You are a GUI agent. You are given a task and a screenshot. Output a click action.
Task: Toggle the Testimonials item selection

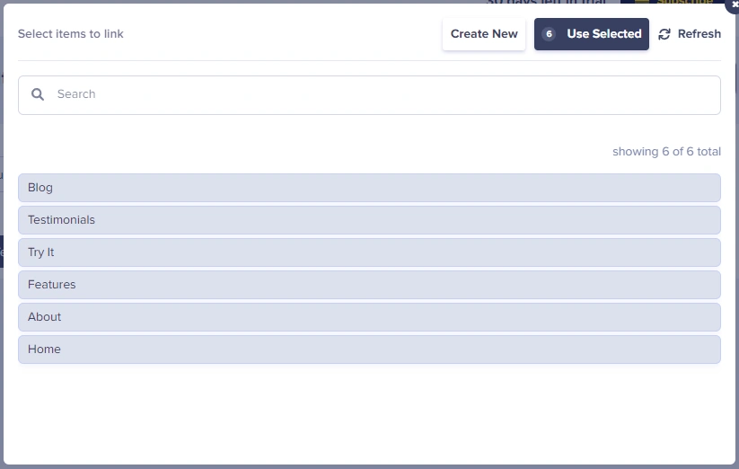(x=369, y=220)
